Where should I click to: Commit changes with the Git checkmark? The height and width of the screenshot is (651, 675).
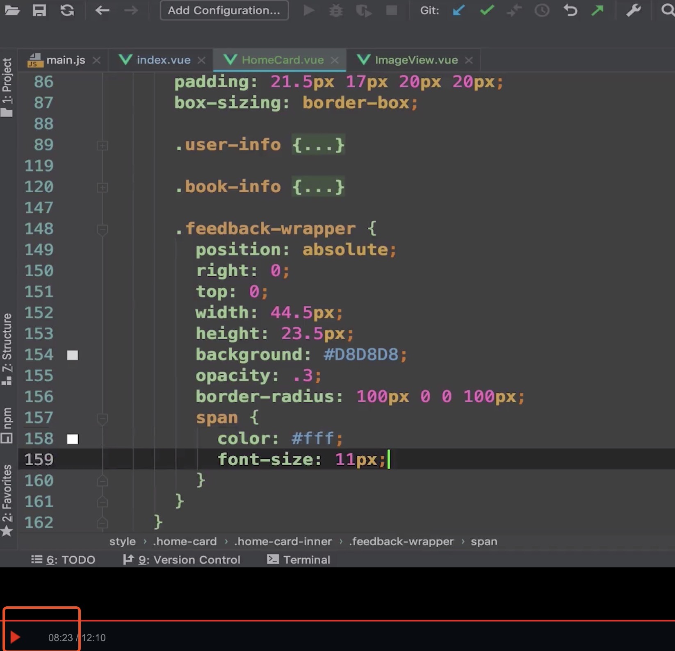(487, 10)
